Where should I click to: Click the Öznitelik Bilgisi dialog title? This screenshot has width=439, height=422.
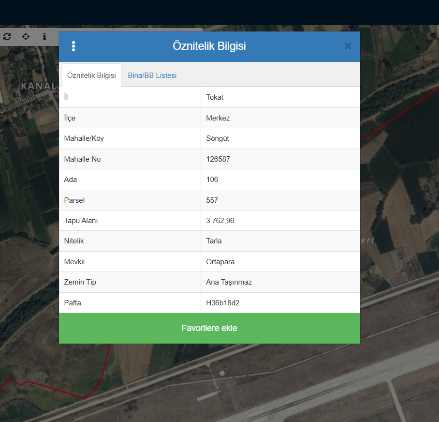tap(209, 46)
